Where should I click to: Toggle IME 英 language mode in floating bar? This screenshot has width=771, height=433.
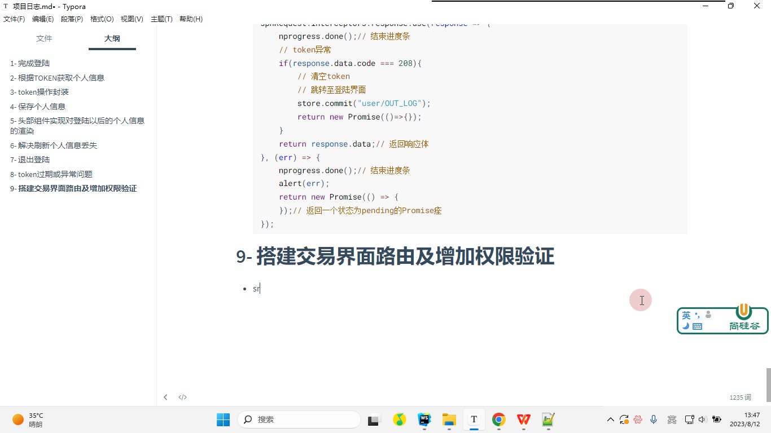click(x=686, y=315)
